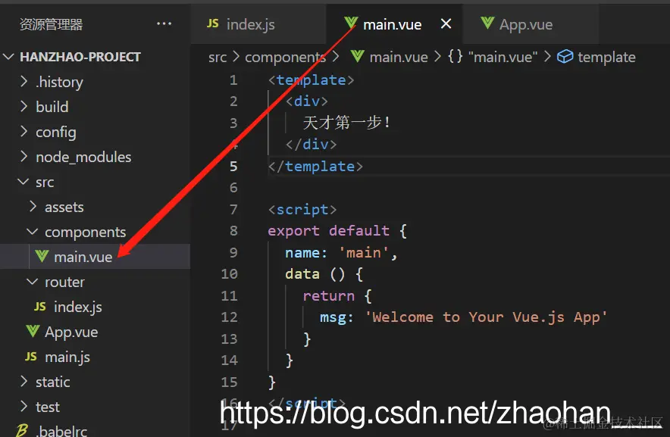This screenshot has width=670, height=437.
Task: Click the Vue icon on main.vue tab
Action: (351, 23)
